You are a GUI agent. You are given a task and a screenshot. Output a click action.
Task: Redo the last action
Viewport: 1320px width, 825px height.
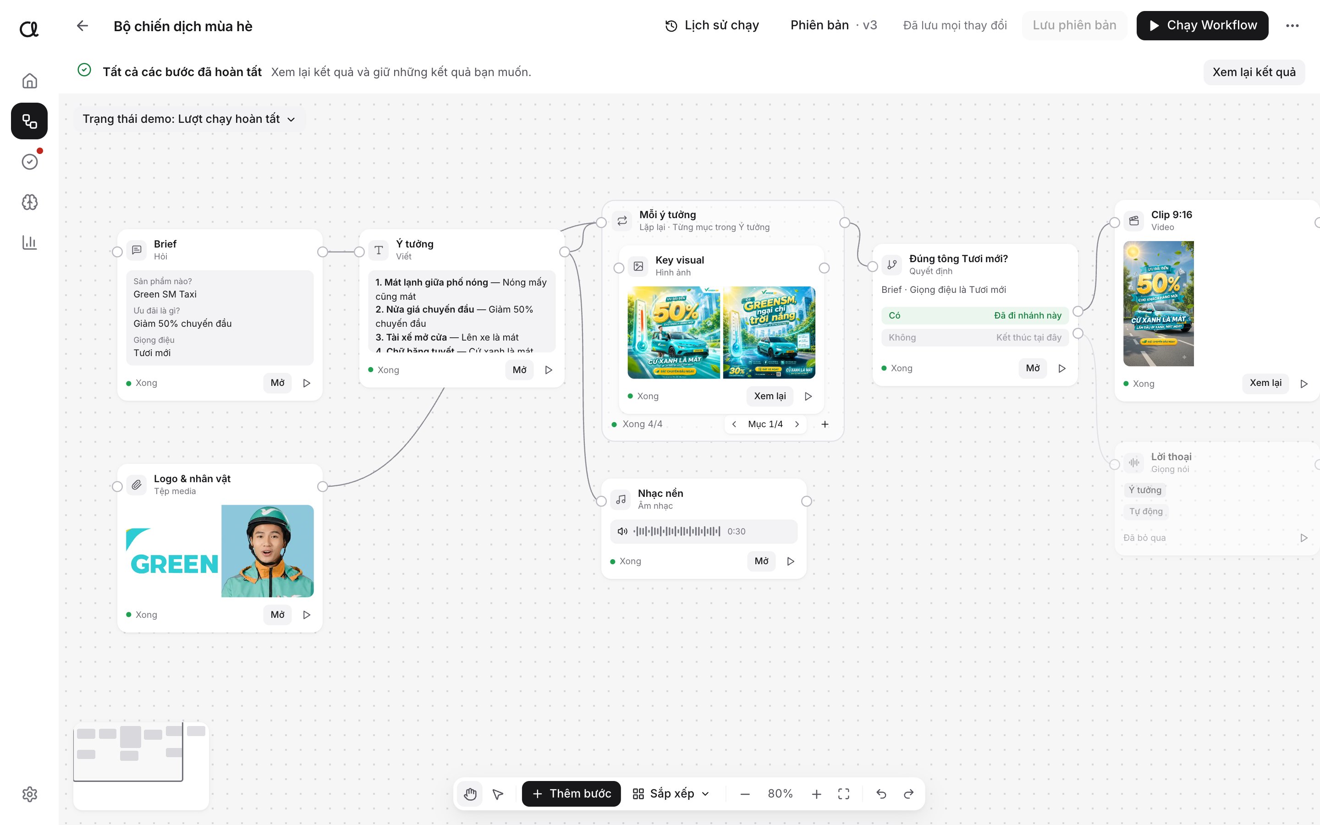point(909,794)
